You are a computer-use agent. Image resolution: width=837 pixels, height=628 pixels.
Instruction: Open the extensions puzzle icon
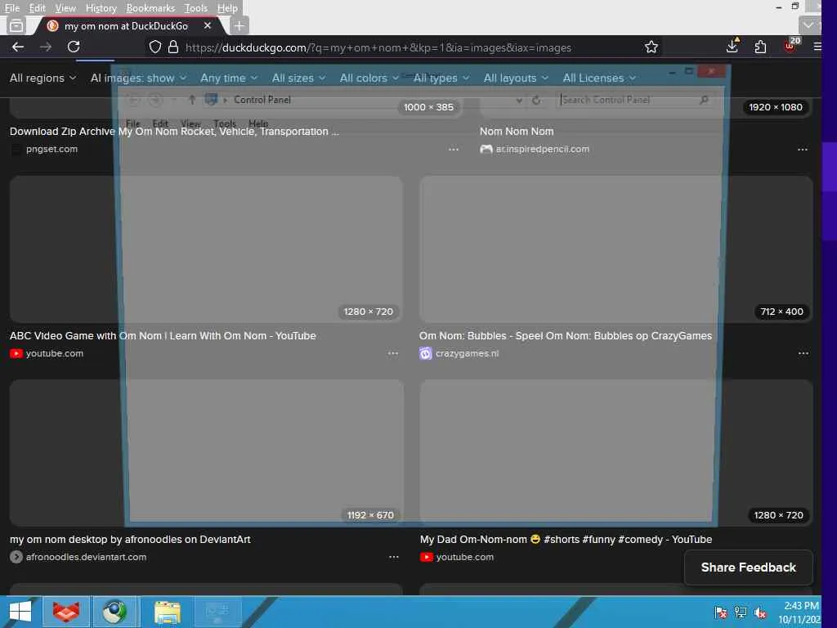[761, 47]
